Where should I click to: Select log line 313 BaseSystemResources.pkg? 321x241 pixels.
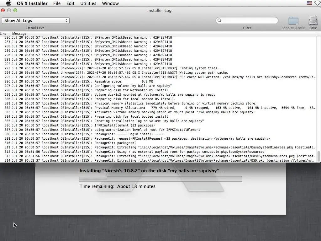pyautogui.click(x=159, y=156)
